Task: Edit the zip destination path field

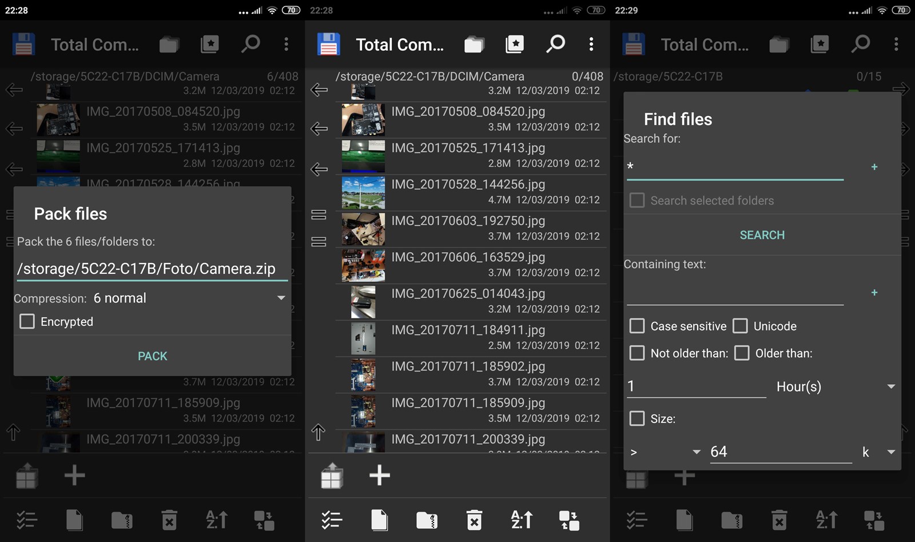Action: (152, 269)
